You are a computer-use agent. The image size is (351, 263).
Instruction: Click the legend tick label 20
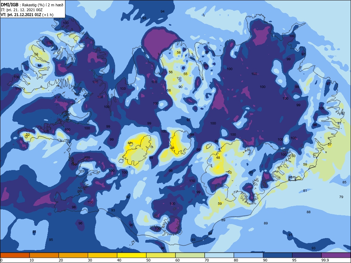point(61,260)
